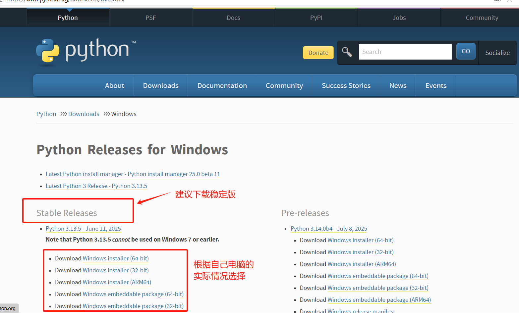Image resolution: width=519 pixels, height=313 pixels.
Task: Select the Python tab in the top bar
Action: click(68, 18)
